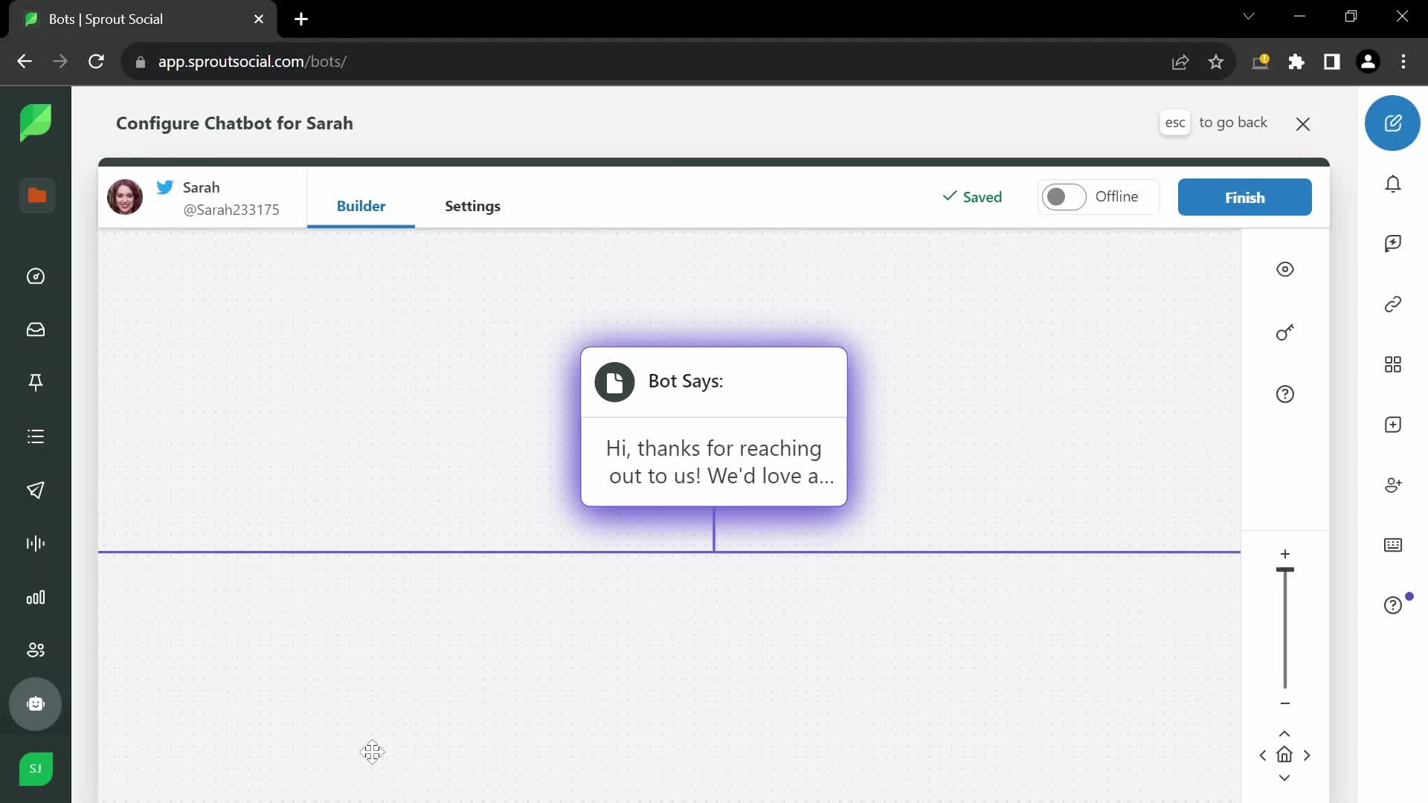Zoom in using the plus control
The image size is (1428, 803).
point(1286,553)
